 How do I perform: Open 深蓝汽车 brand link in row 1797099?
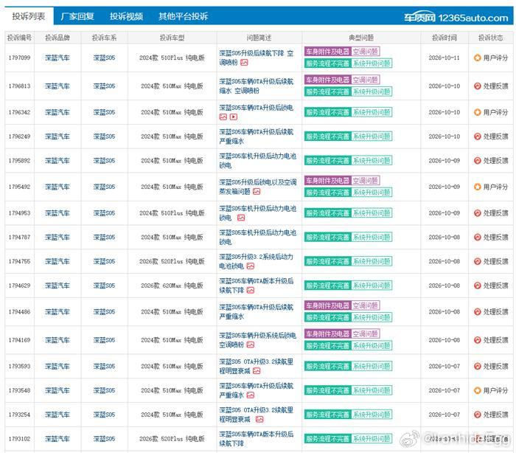pos(57,58)
